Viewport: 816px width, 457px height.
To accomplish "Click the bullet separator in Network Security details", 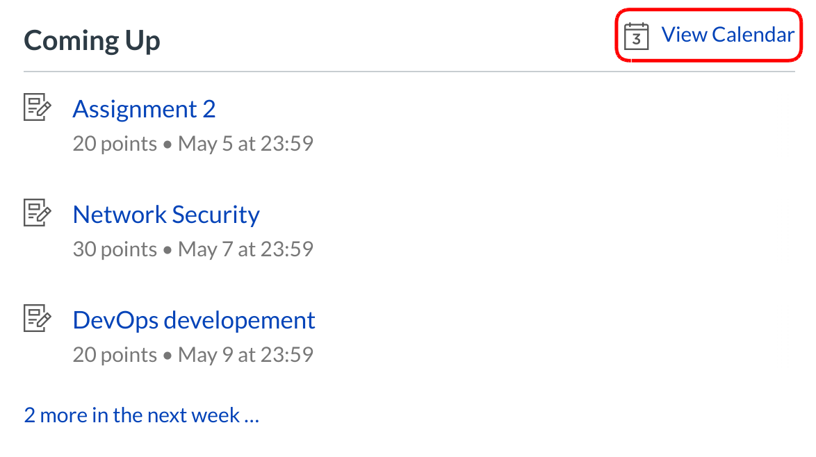I will coord(168,250).
